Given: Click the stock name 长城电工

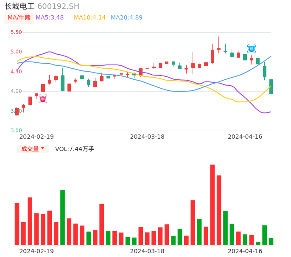Looking at the screenshot, I should pos(20,6).
